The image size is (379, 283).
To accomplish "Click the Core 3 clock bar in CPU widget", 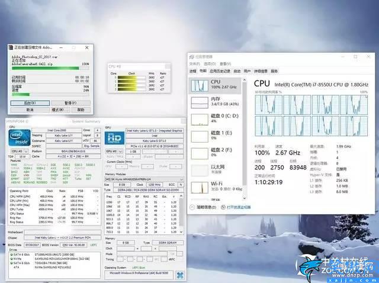I will coord(131,89).
